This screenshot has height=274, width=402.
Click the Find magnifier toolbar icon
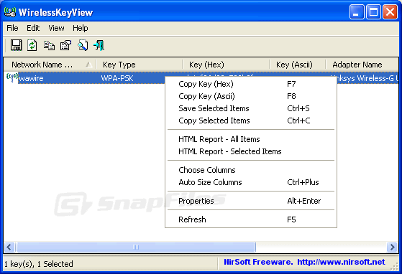point(83,45)
